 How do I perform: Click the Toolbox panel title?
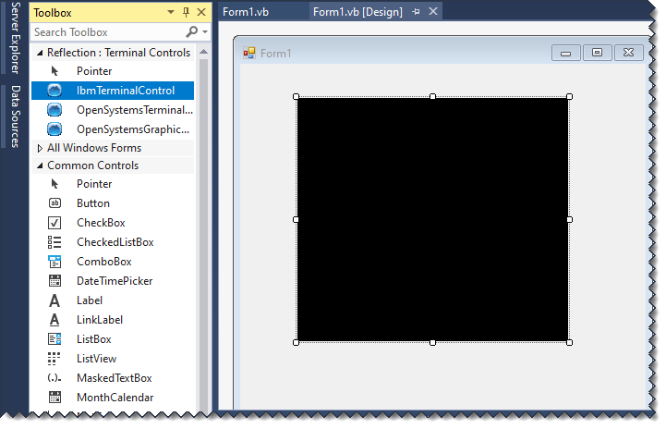point(53,13)
